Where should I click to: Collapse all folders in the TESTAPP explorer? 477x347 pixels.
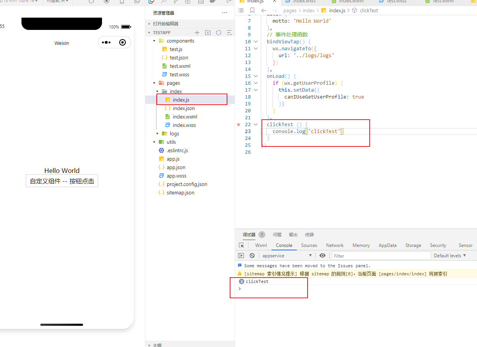point(229,33)
